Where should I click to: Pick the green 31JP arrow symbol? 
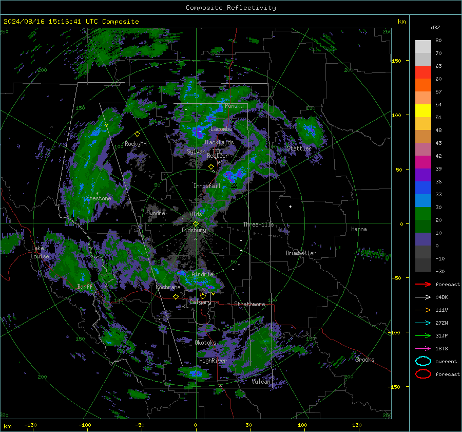click(423, 335)
